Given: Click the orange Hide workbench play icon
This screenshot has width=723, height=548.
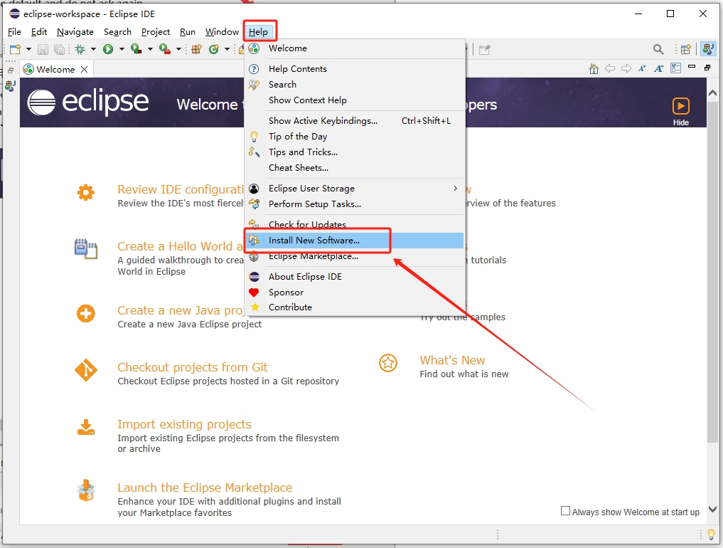Looking at the screenshot, I should click(680, 106).
